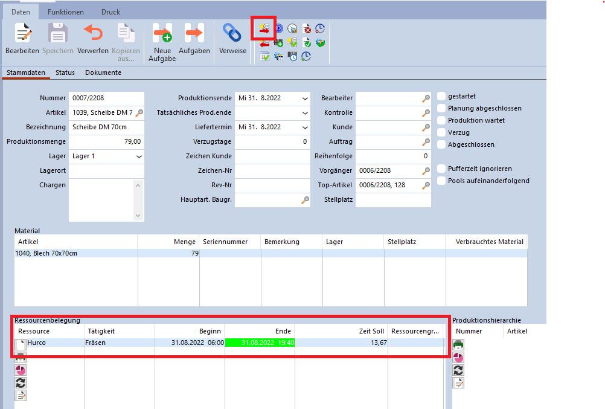Expand the Lager dropdown

139,156
